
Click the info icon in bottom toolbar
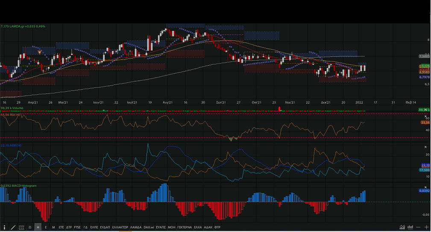pyautogui.click(x=5, y=227)
